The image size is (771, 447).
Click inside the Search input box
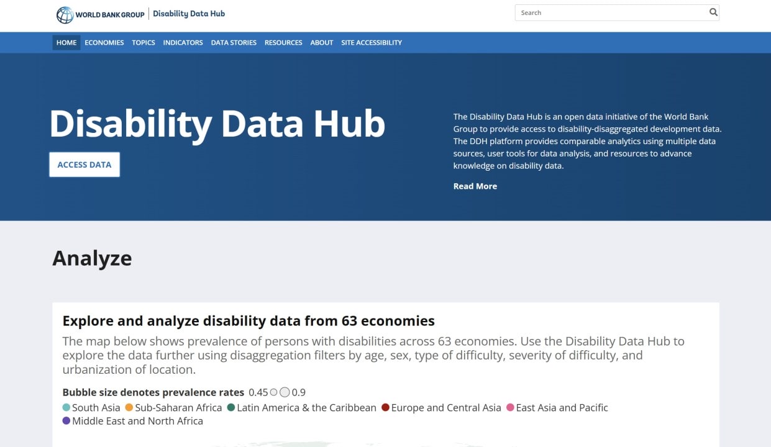[609, 12]
